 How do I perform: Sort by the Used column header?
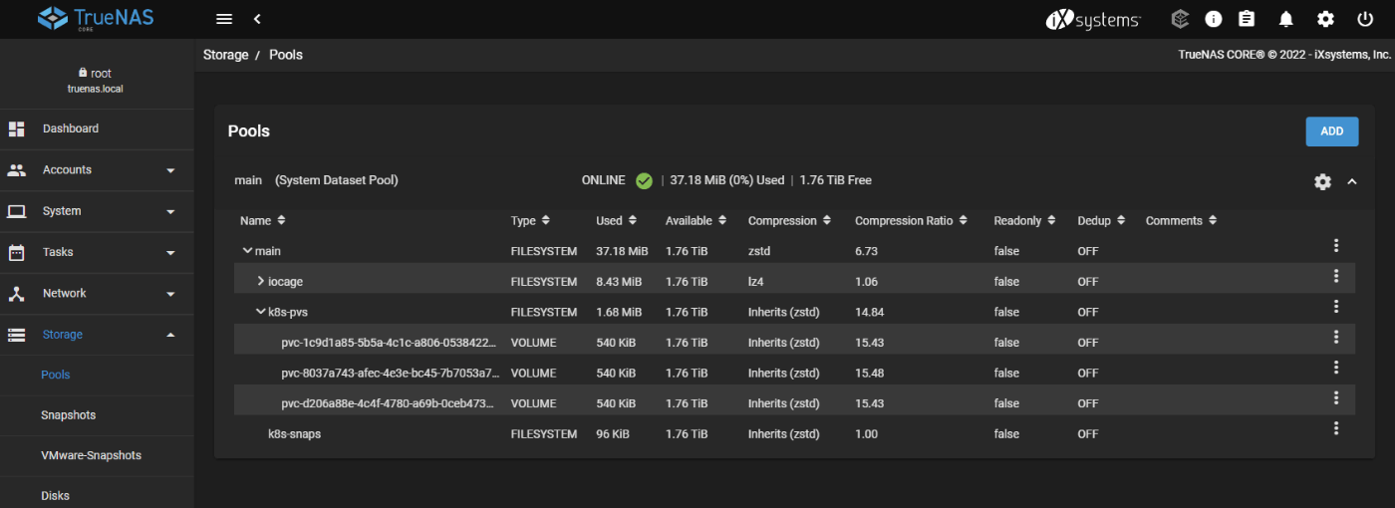(x=616, y=220)
